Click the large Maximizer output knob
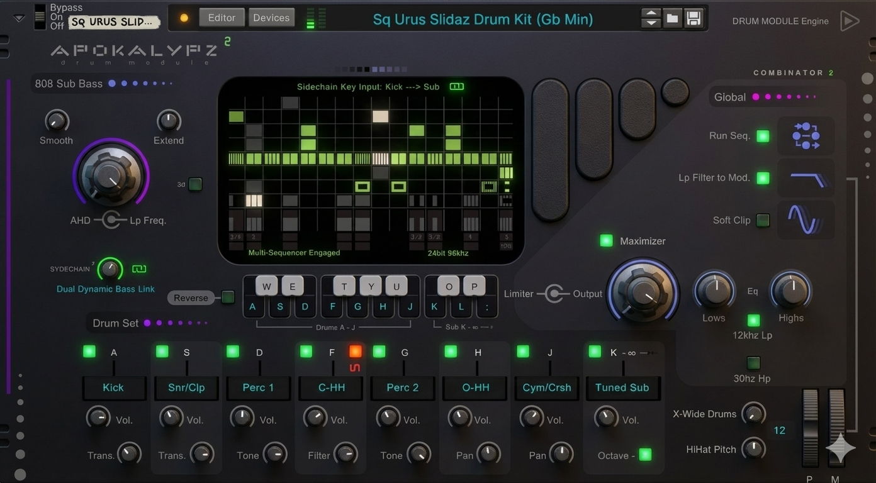Viewport: 876px width, 483px height. 643,292
